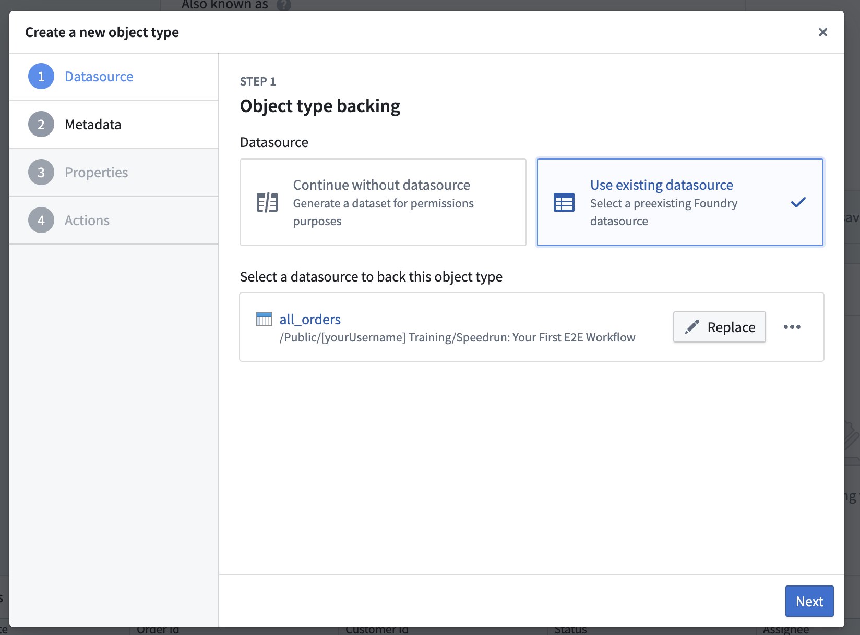Open the three-dot more options menu
This screenshot has height=635, width=860.
[792, 327]
